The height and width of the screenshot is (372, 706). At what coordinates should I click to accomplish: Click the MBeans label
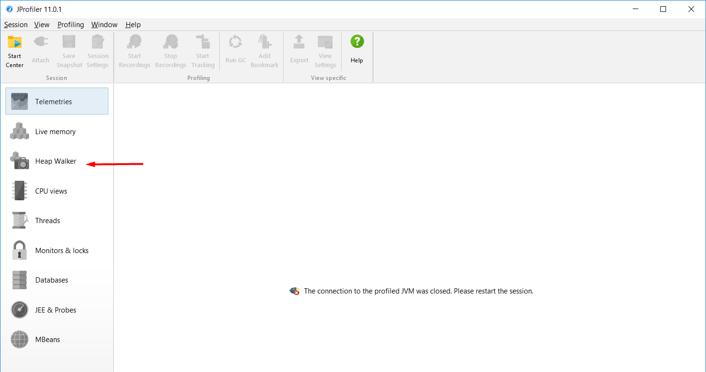click(48, 340)
